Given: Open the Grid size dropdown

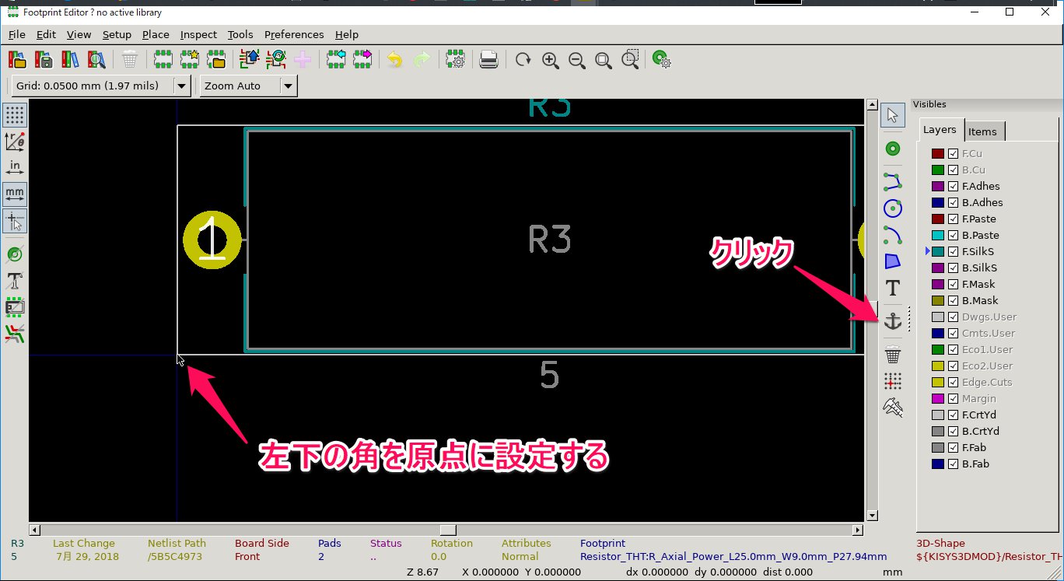Looking at the screenshot, I should click(x=181, y=86).
